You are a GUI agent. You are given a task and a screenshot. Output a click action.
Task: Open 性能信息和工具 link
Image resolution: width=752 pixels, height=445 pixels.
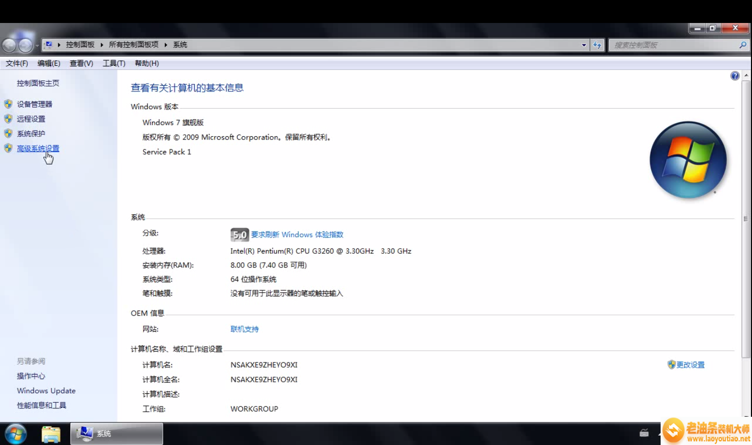41,405
